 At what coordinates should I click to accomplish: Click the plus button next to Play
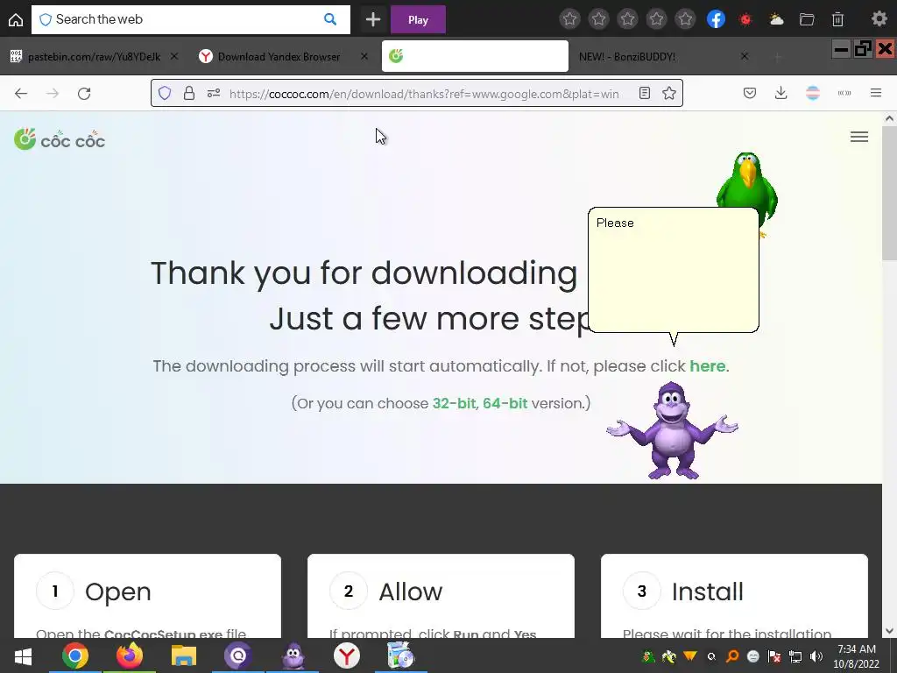pos(373,19)
